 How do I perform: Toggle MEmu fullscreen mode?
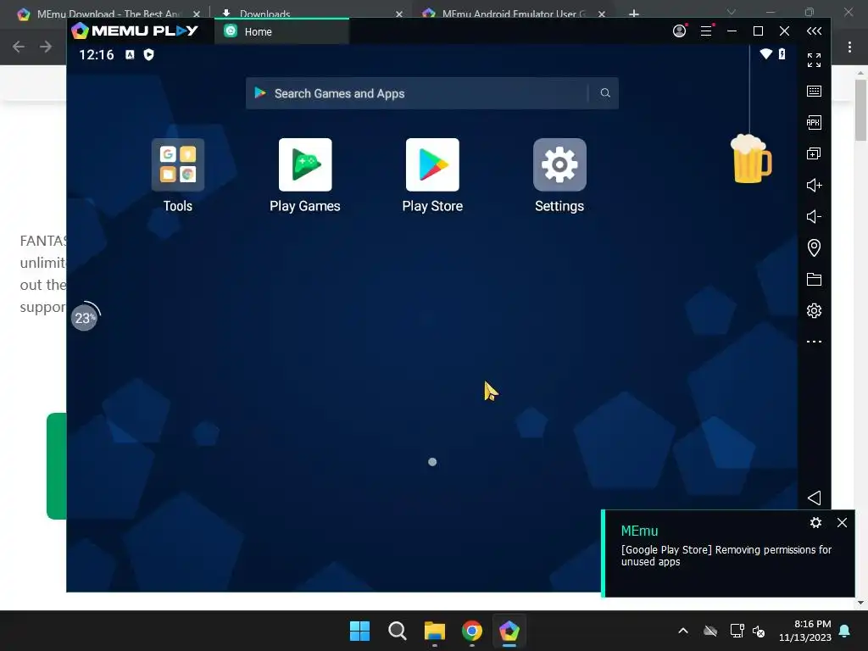814,60
